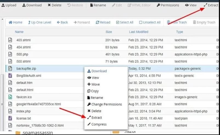Choose Change Permissions in context menu
220x135 pixels.
(105, 104)
